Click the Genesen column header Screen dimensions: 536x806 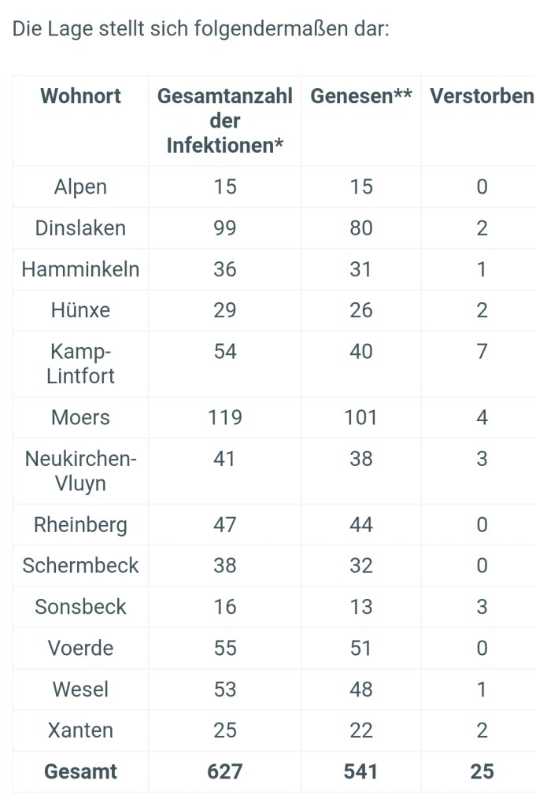[x=361, y=97]
